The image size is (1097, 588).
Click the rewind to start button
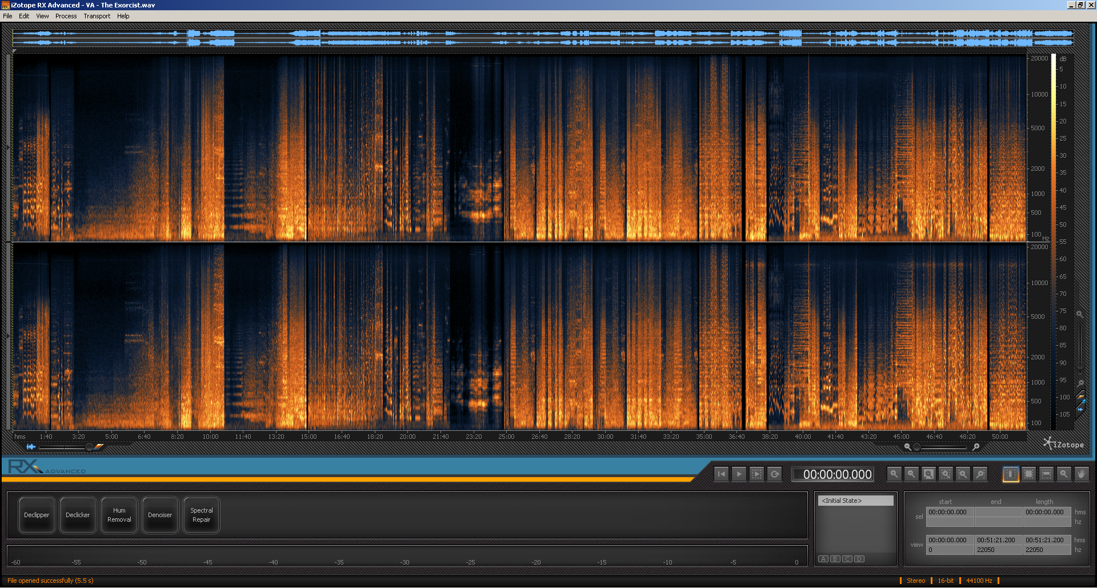tap(721, 474)
